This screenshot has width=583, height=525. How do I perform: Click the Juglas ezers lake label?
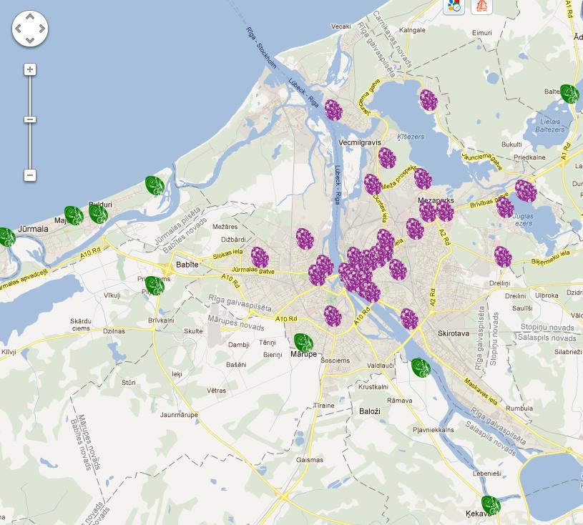[x=523, y=220]
